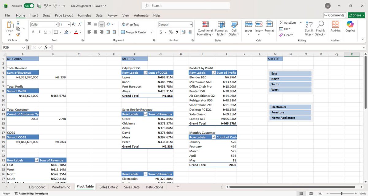Toggle the Furniture slicer button
Screen dimensions: 368x196
tap(290, 112)
